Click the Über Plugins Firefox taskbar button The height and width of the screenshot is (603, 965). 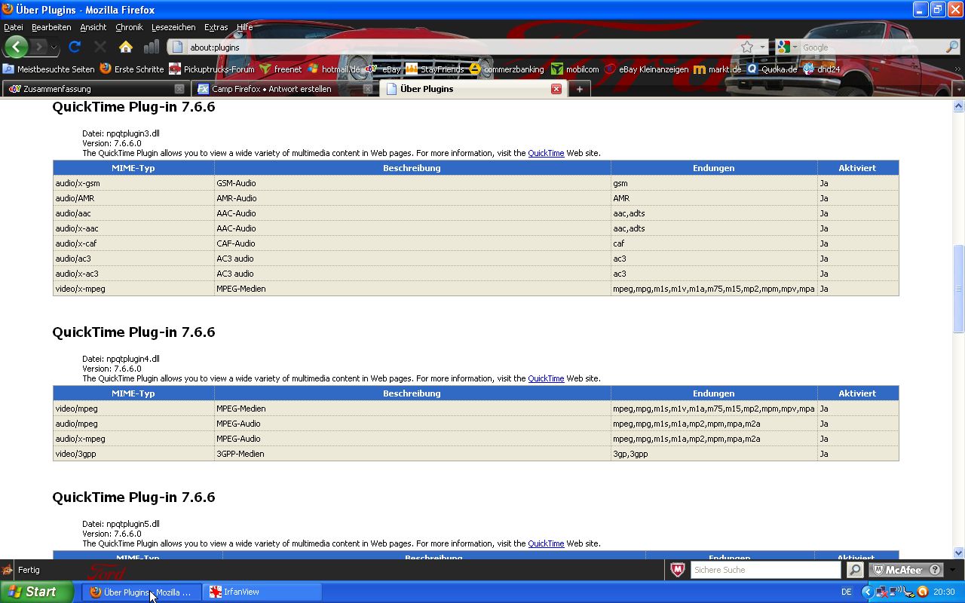[142, 592]
